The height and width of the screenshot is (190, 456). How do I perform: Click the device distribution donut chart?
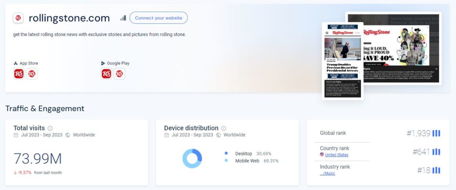tap(192, 158)
